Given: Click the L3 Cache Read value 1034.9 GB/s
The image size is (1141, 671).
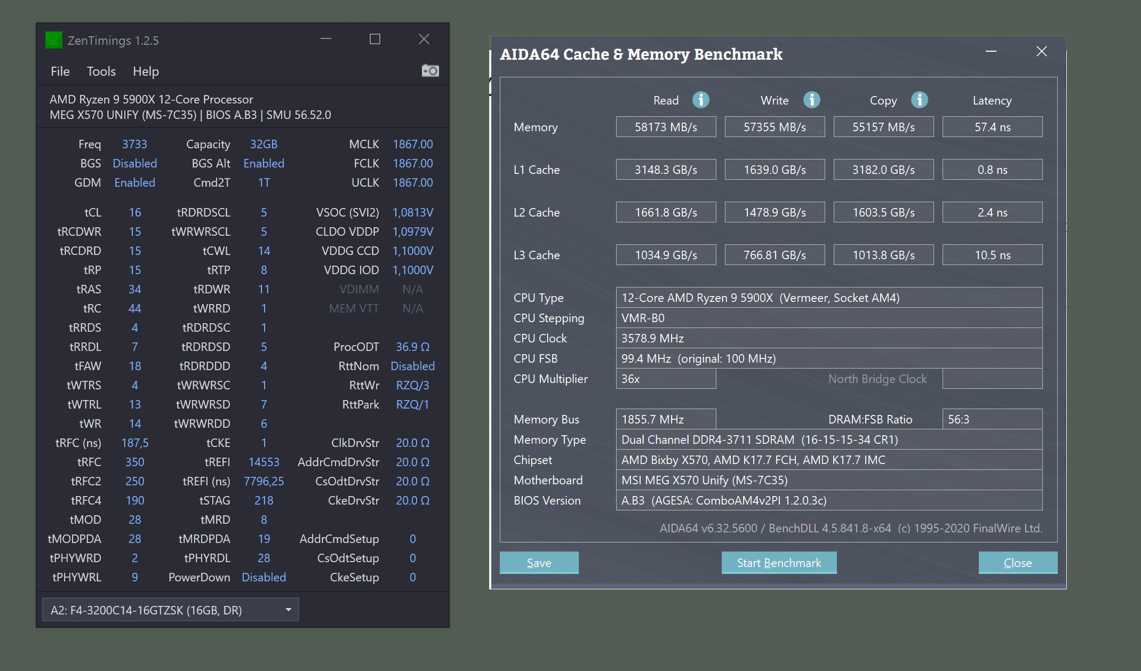Looking at the screenshot, I should pyautogui.click(x=666, y=255).
